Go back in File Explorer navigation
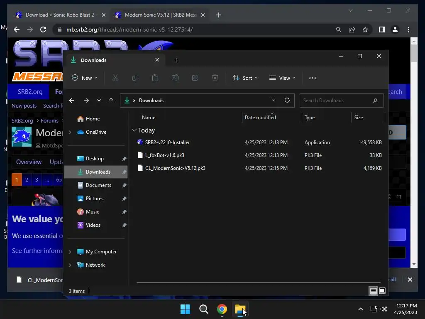Screen dimensions: 425x319 (x=72, y=101)
